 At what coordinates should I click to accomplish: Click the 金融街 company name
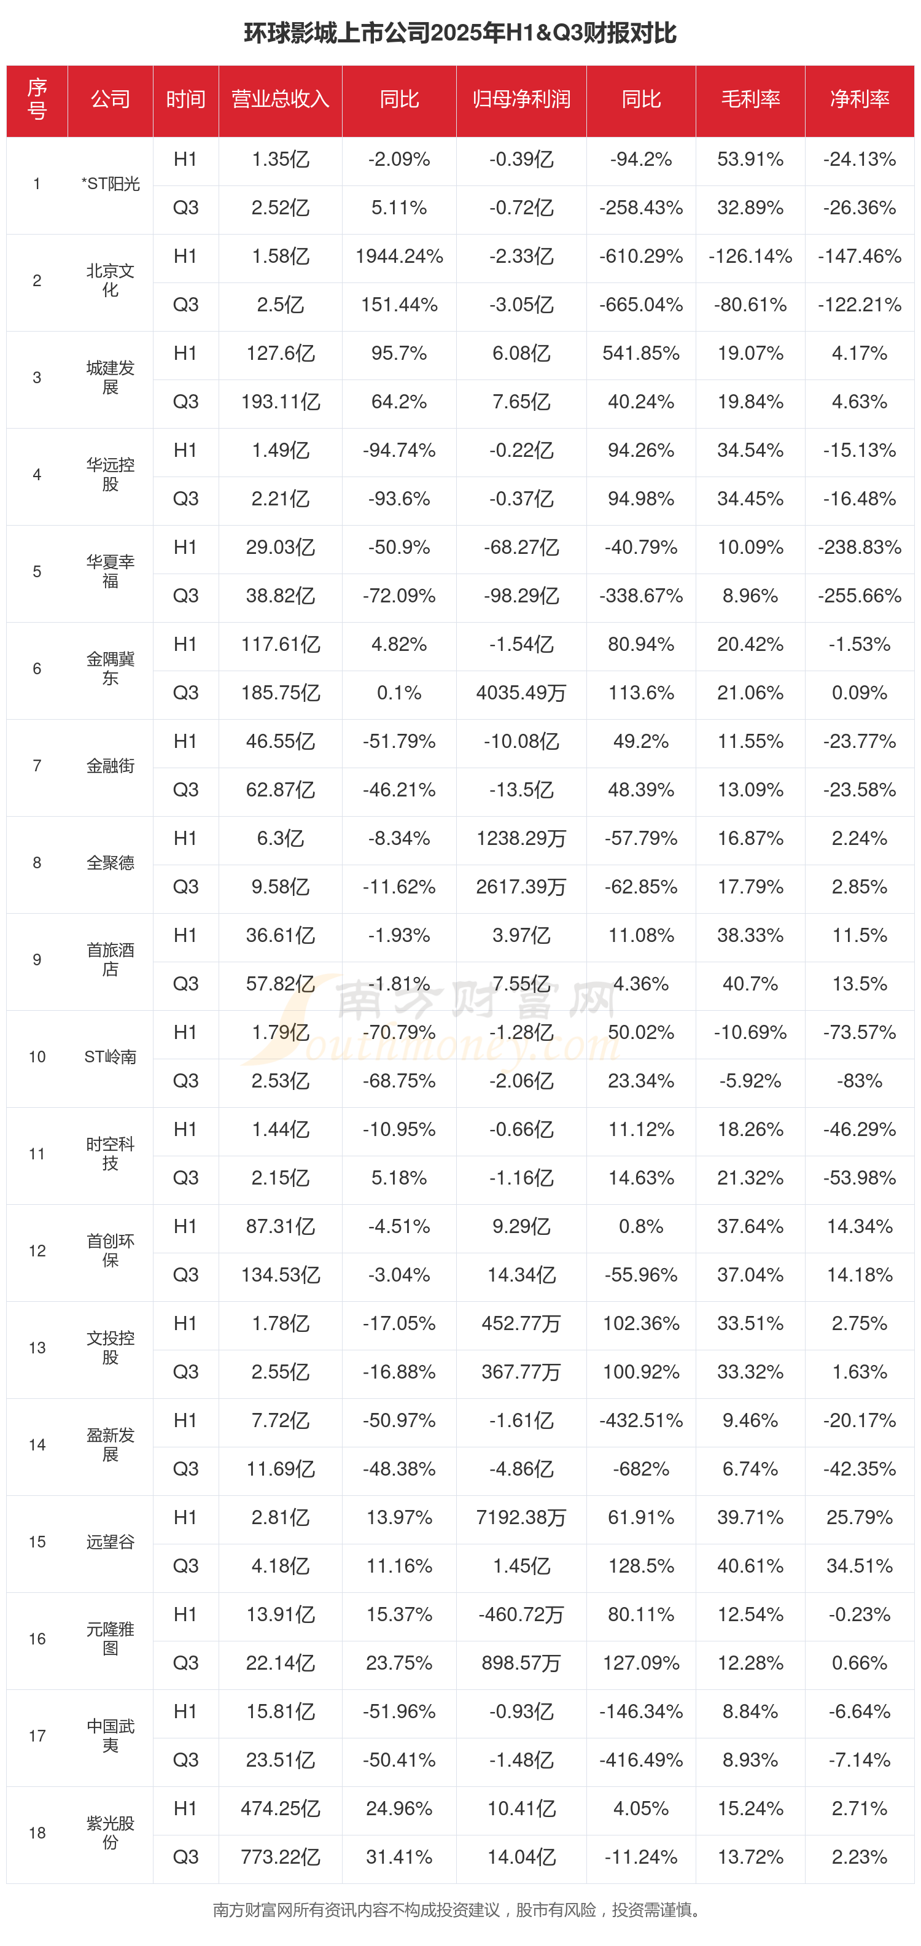click(x=111, y=765)
